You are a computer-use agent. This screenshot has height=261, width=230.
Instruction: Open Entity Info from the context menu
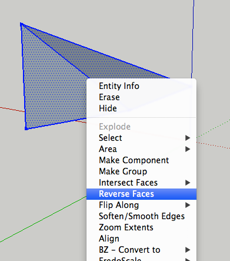(141, 86)
